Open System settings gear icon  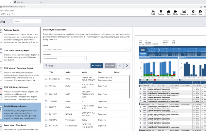coord(193,12)
